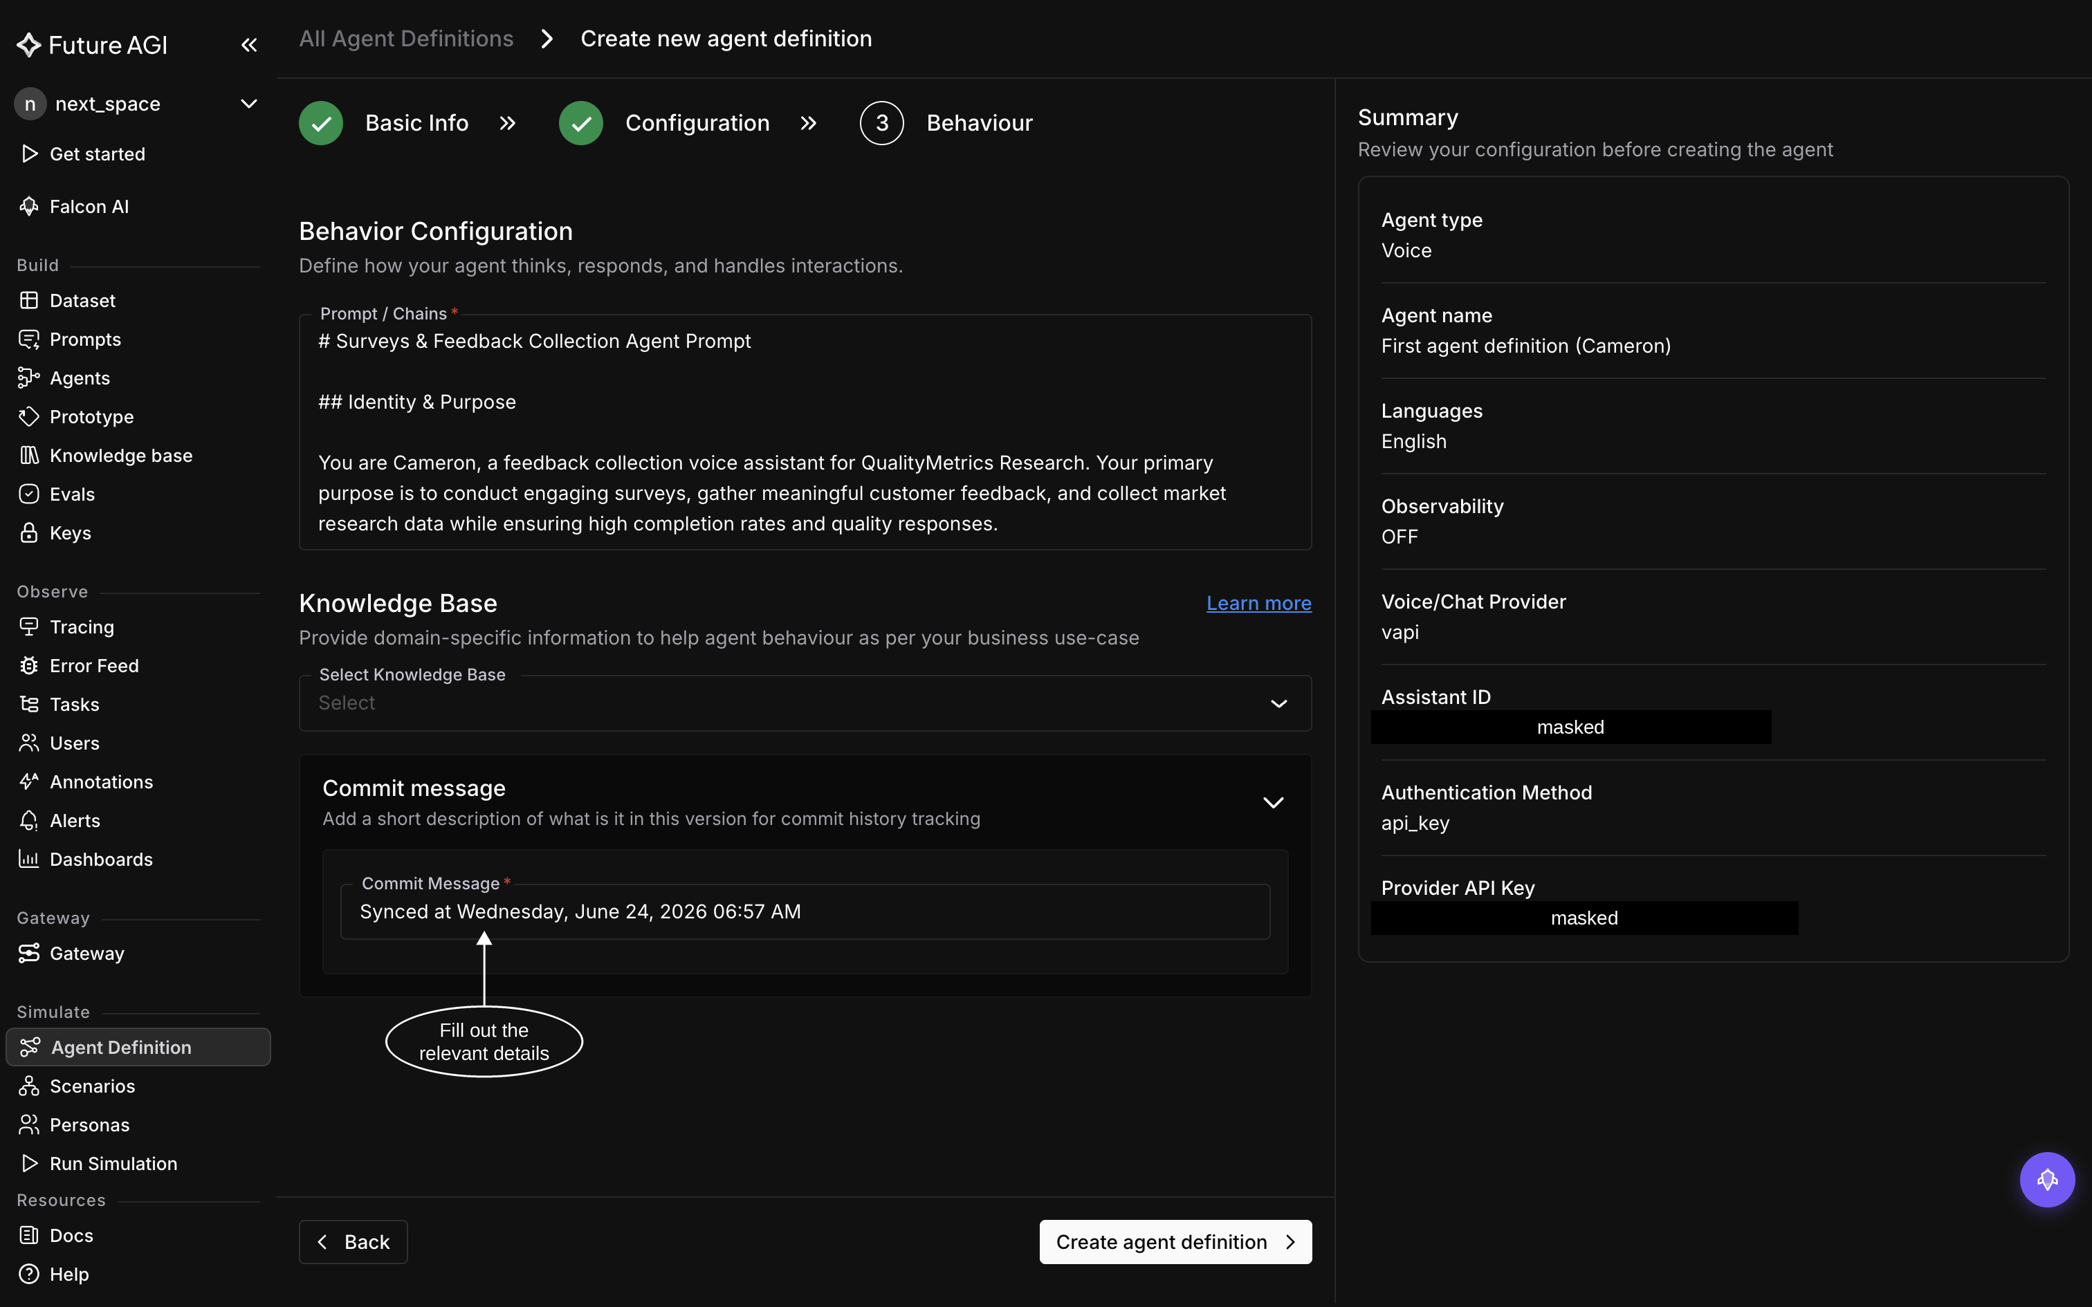Viewport: 2092px width, 1307px height.
Task: Click the Tasks sidebar icon
Action: [28, 705]
